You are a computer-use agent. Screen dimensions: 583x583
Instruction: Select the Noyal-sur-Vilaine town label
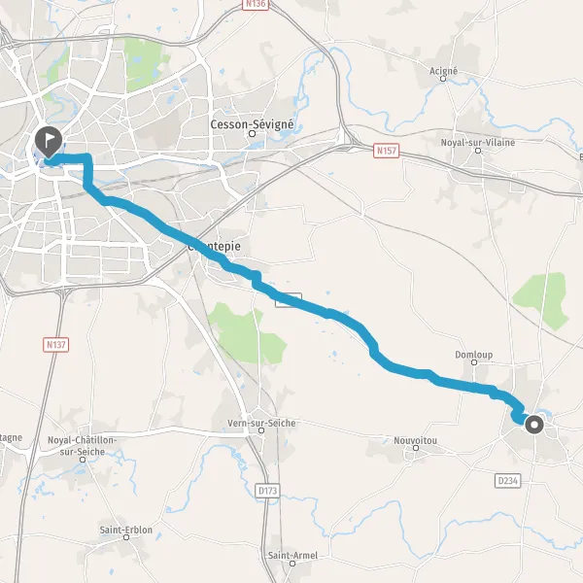[478, 143]
